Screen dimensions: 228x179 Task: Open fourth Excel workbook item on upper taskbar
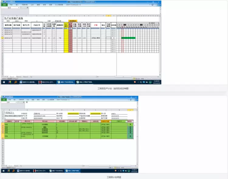click(x=85, y=82)
